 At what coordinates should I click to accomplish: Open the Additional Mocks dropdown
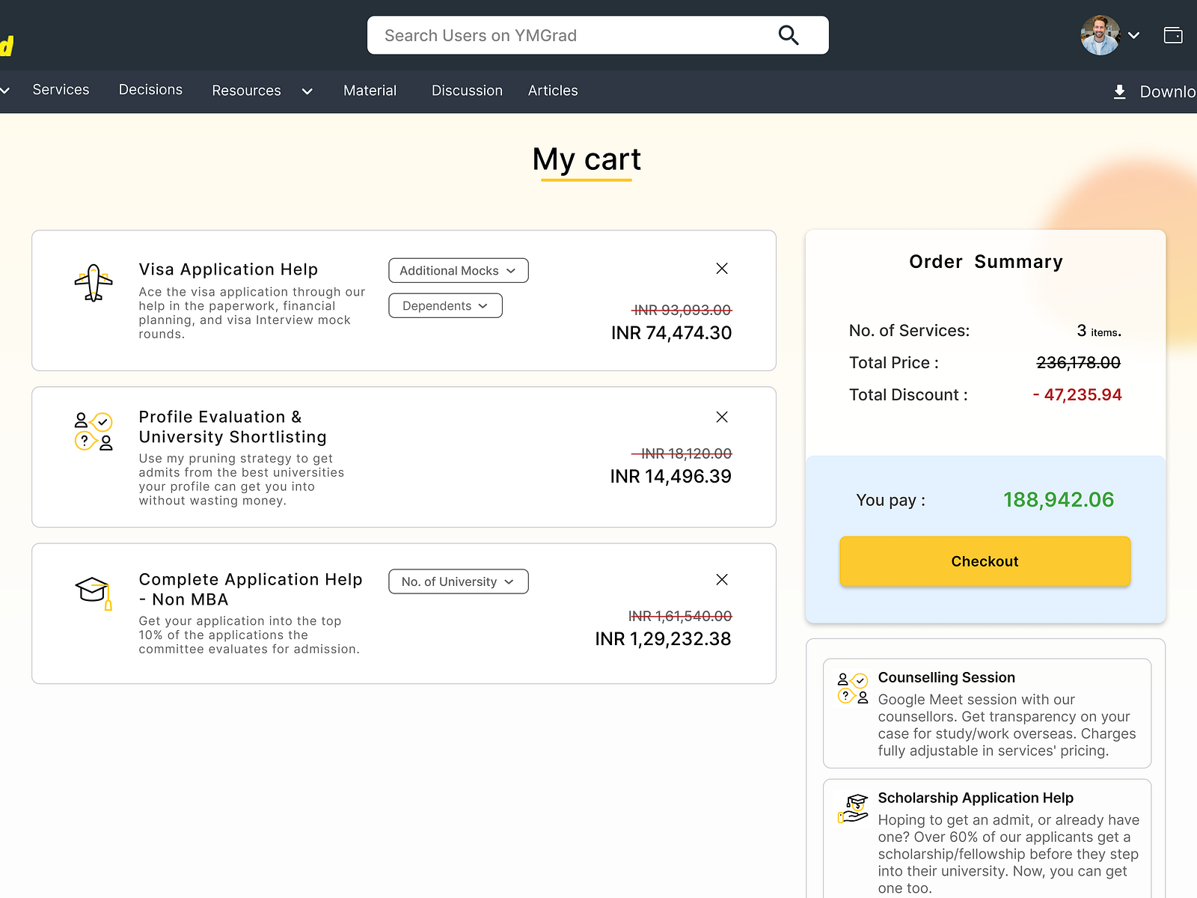[x=457, y=270]
